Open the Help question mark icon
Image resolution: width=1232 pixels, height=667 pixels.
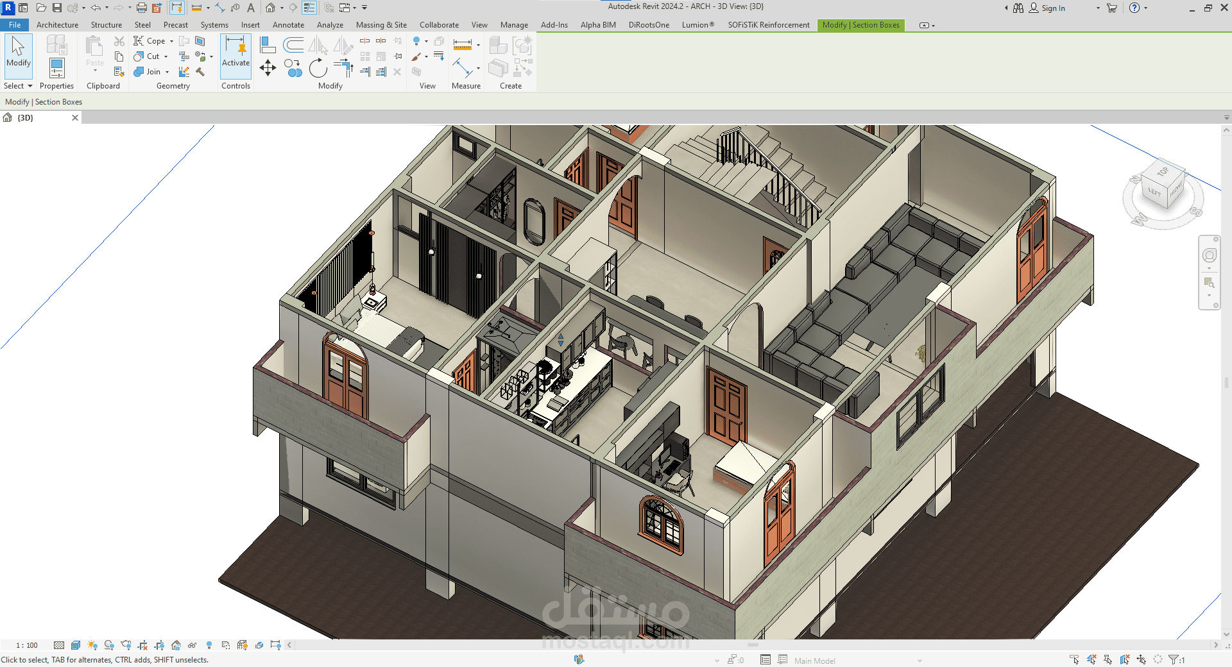[x=1134, y=8]
